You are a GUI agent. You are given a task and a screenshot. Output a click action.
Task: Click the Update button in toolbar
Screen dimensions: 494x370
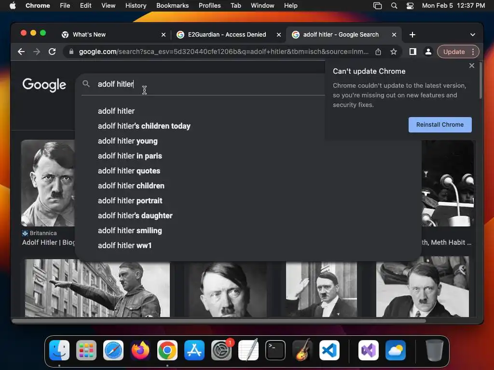pyautogui.click(x=454, y=52)
